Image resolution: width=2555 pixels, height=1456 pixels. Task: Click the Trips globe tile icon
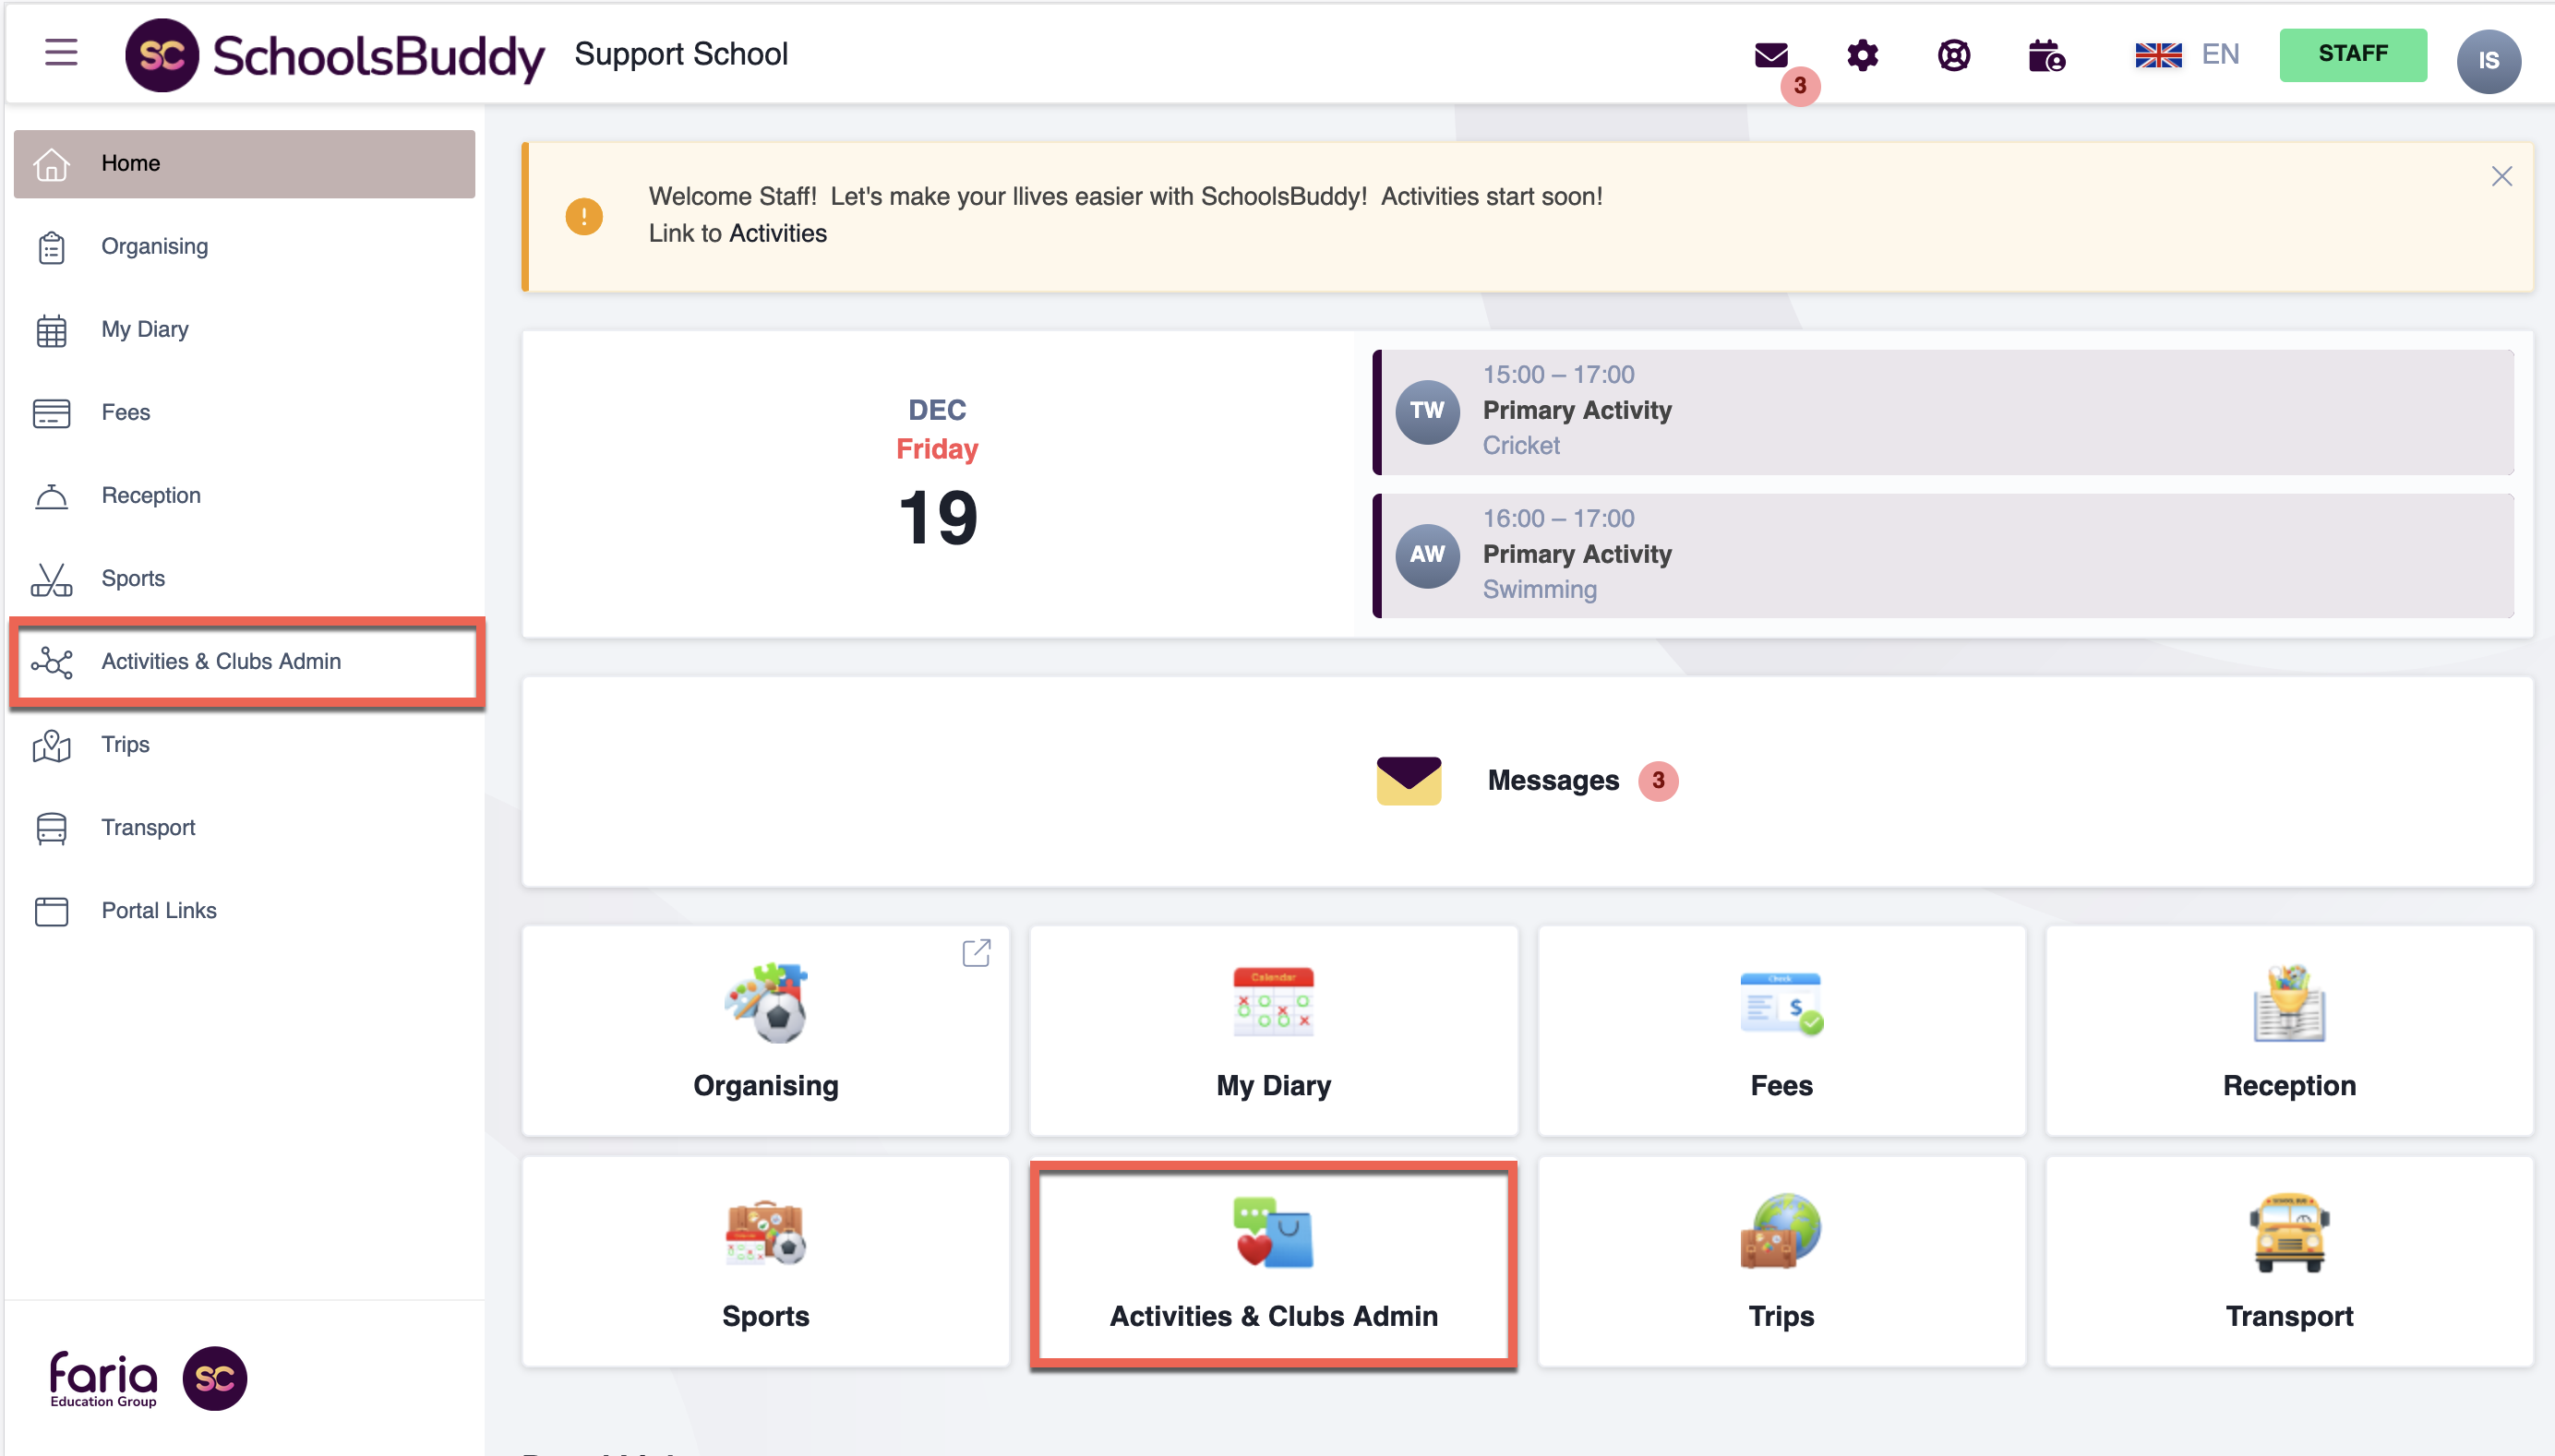pos(1781,1231)
